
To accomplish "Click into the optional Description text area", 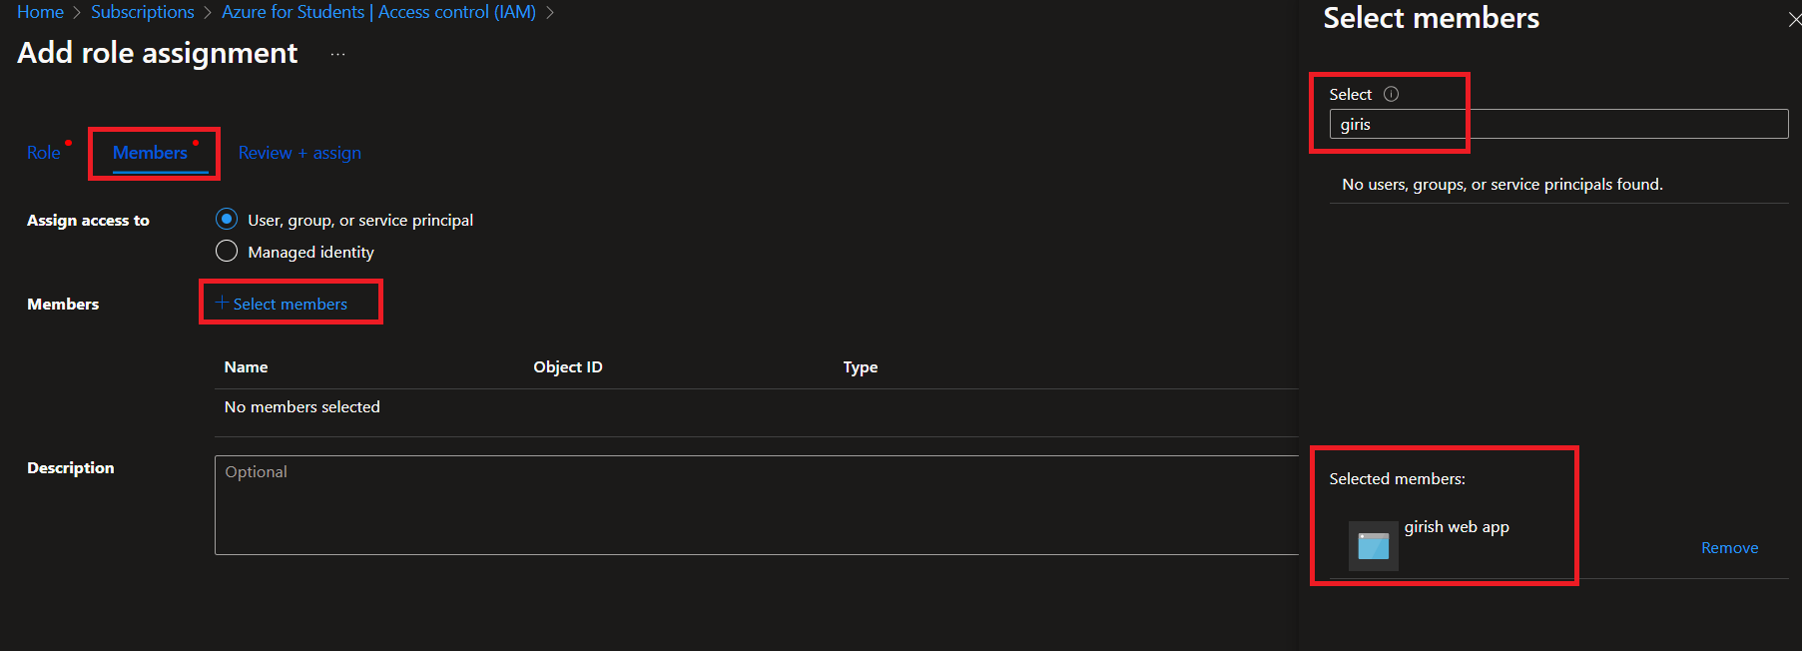I will pos(756,505).
